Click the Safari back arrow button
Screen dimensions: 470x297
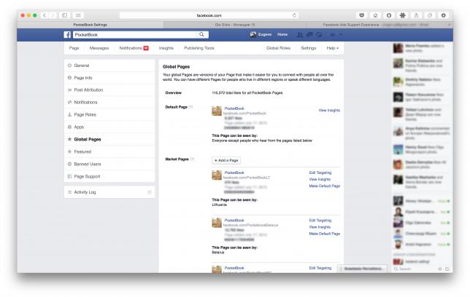point(45,15)
